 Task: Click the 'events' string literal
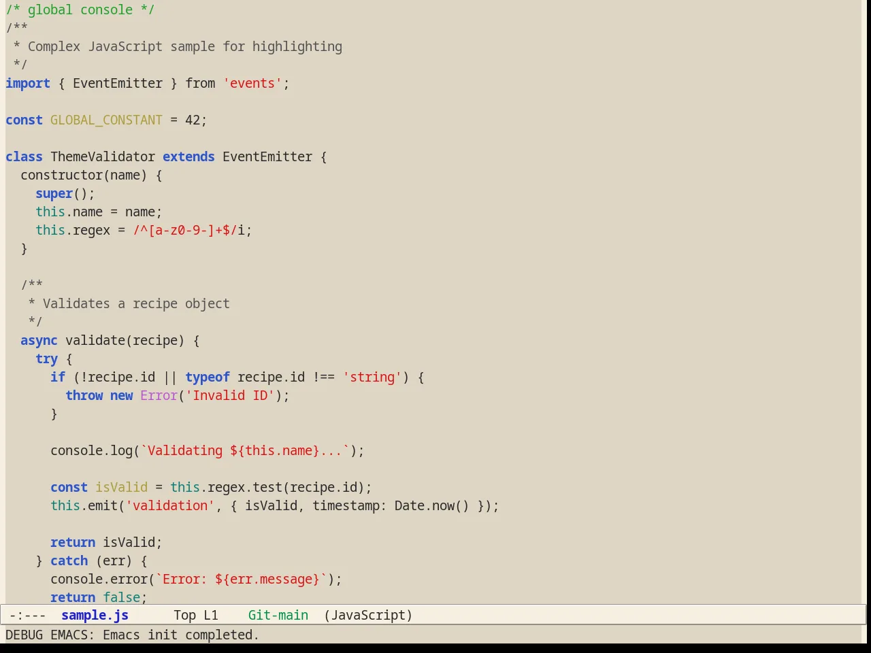(x=252, y=83)
